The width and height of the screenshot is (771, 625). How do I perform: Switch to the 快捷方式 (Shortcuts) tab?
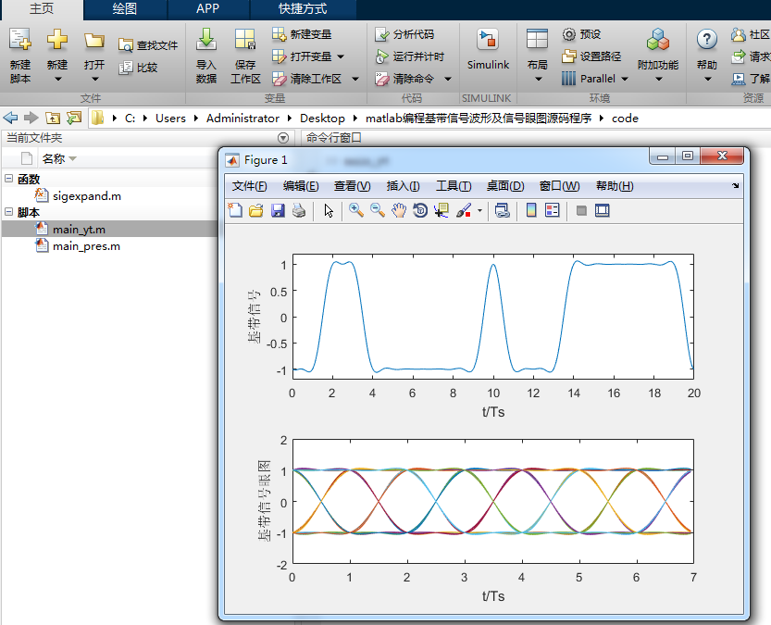click(303, 9)
